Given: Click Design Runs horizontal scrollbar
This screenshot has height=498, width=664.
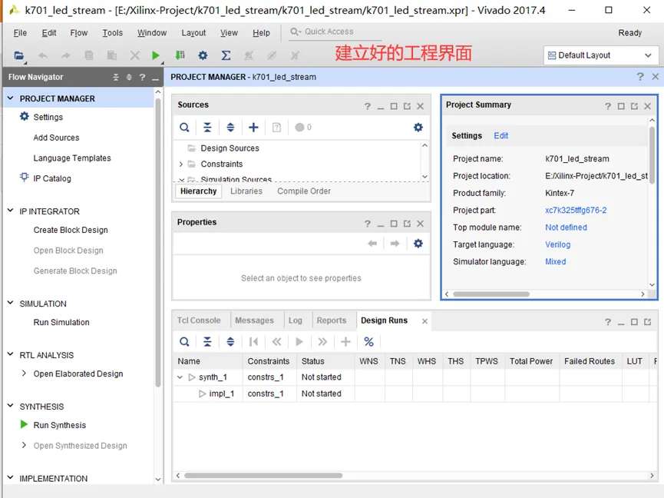Looking at the screenshot, I should click(x=263, y=476).
